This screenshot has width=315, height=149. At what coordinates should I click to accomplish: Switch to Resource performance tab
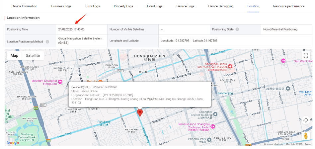[289, 6]
